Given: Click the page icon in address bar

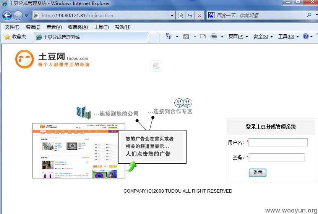Looking at the screenshot, I should pyautogui.click(x=36, y=15).
